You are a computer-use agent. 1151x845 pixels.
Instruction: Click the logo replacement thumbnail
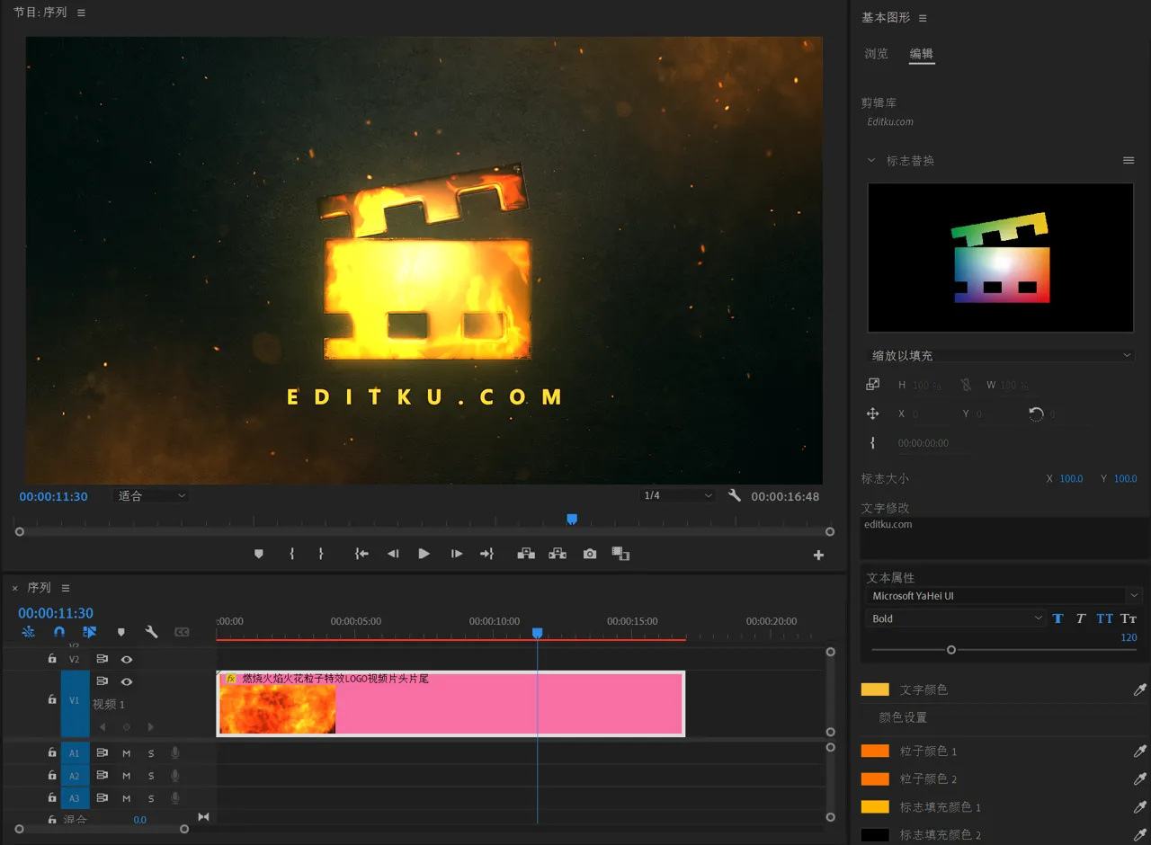point(1001,258)
